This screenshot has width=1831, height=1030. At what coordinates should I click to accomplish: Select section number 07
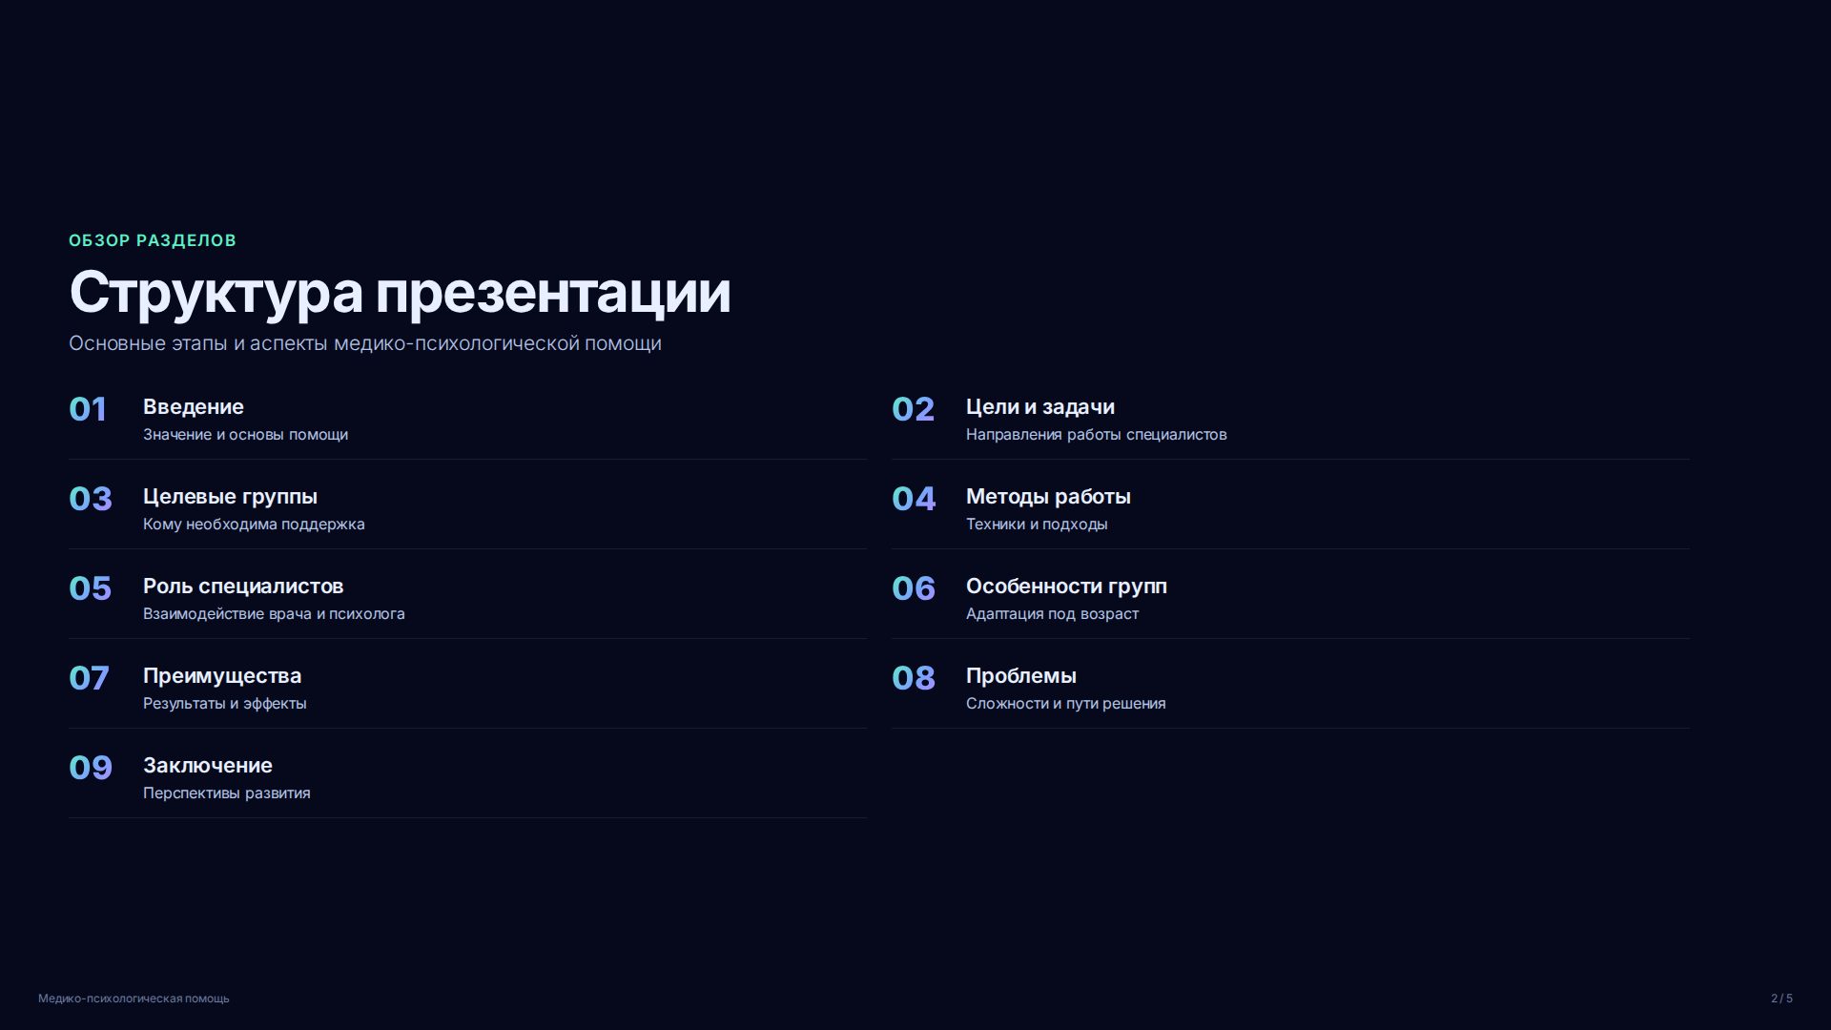pyautogui.click(x=89, y=678)
